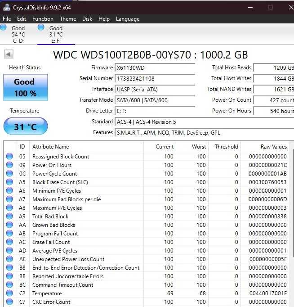
Task: Select the Power Cycle Count attribute name
Action: pyautogui.click(x=54, y=173)
